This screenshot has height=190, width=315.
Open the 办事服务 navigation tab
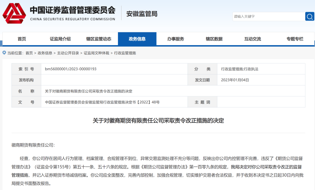[x=175, y=39]
